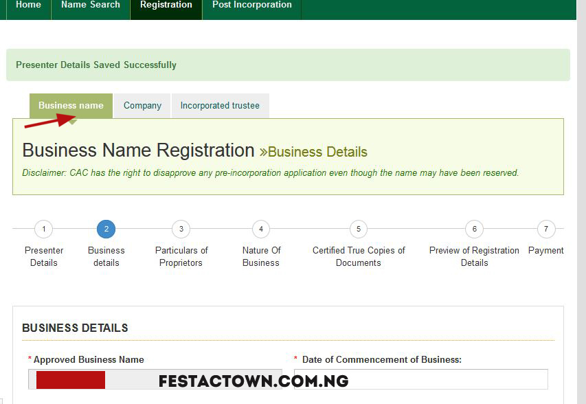This screenshot has height=404, width=586.
Task: Click the Approved Business Name field
Action: click(155, 379)
